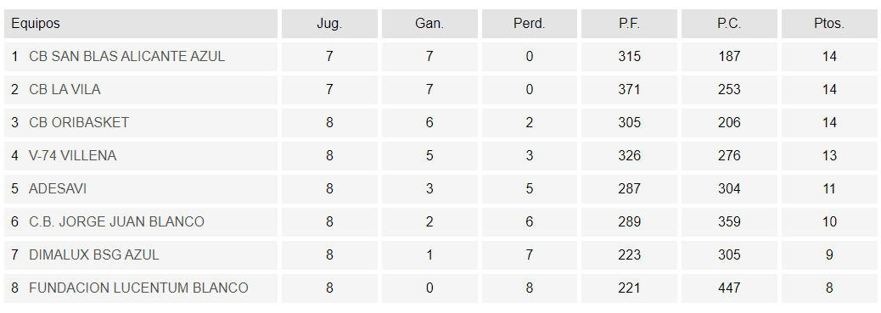Click V-74 Villena's 13 points cell
This screenshot has width=881, height=313.
click(x=828, y=156)
